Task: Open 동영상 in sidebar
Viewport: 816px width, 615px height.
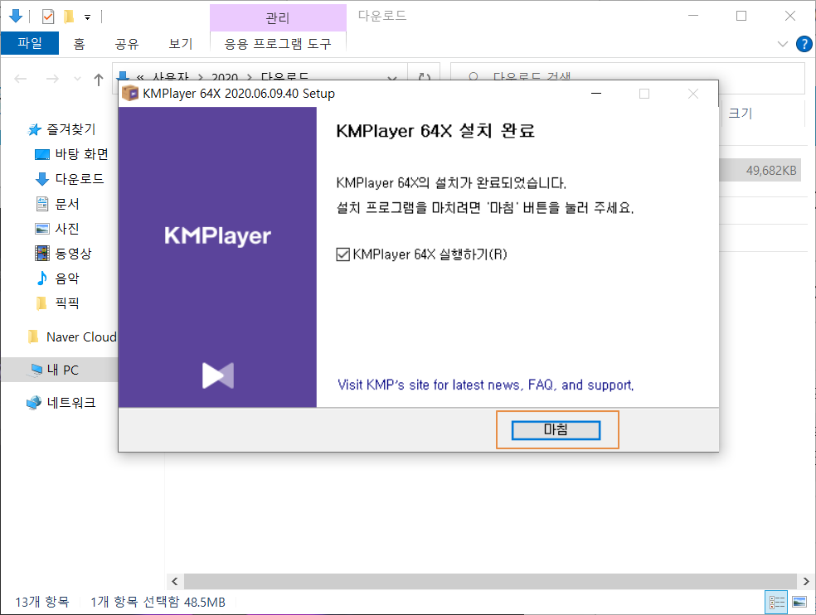Action: point(73,254)
